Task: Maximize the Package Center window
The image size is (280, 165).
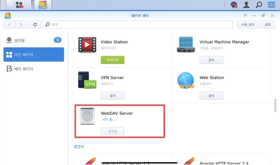Action: 263,16
